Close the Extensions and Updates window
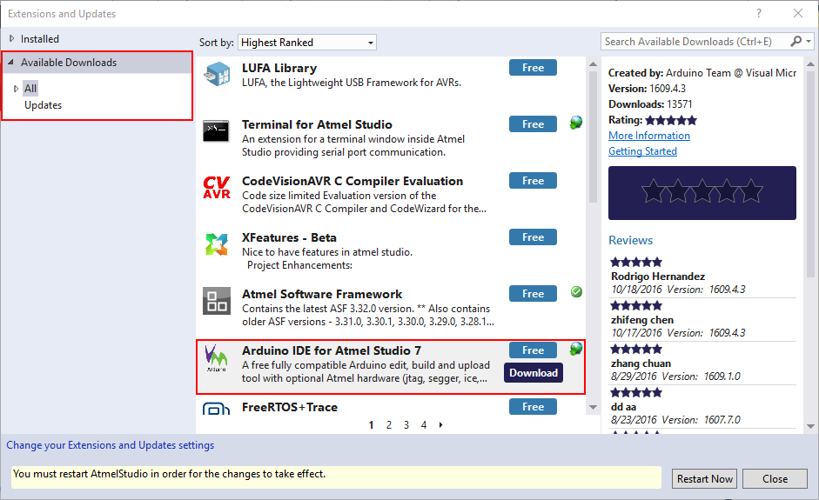The width and height of the screenshot is (819, 500). [x=798, y=14]
